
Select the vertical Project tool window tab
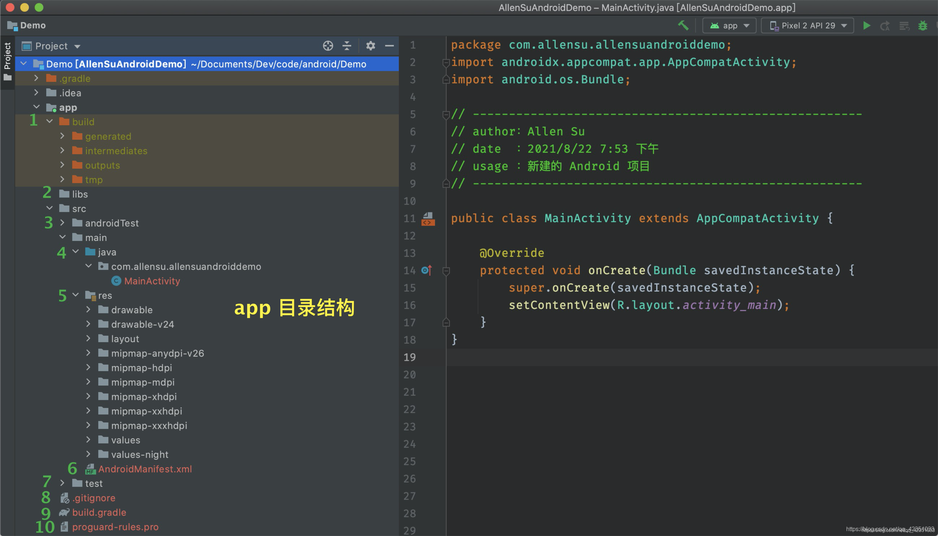[x=7, y=56]
